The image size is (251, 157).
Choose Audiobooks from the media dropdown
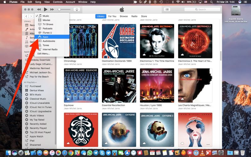click(52, 41)
